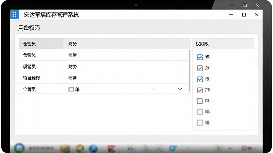Screen dimensions: 273x153
Task: Select the 全管员 cell
Action: click(x=29, y=90)
